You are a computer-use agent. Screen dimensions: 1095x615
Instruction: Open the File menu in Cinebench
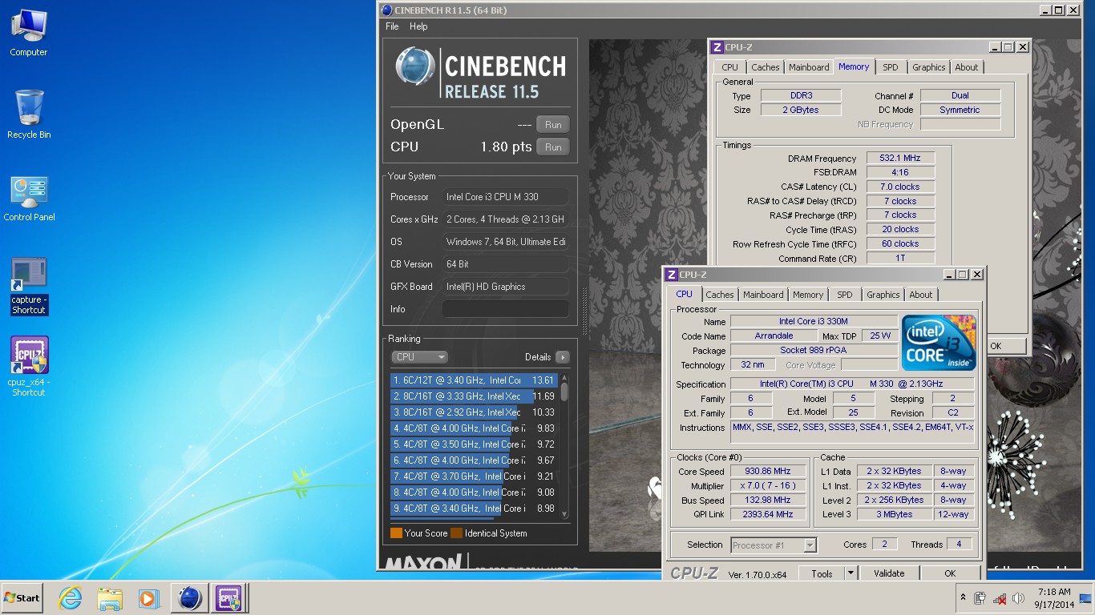tap(392, 26)
